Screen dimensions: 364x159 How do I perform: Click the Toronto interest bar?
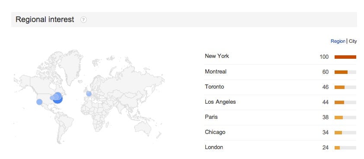tap(339, 87)
